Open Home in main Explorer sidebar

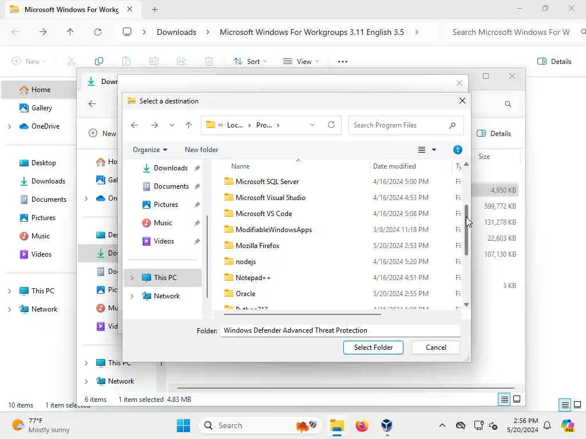(41, 90)
